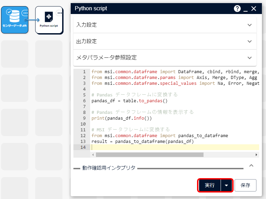Click the code line 'print(pandas_df.info())'

122,118
